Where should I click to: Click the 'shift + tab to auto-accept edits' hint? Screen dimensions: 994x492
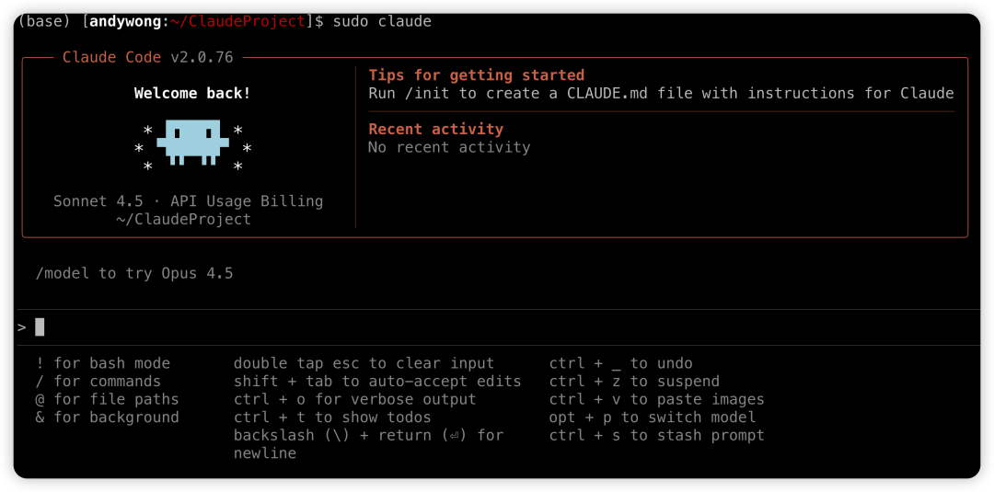(377, 382)
